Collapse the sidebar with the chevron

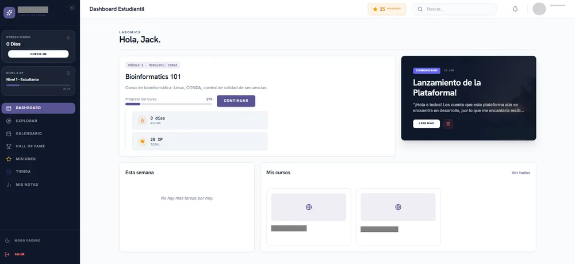(72, 7)
